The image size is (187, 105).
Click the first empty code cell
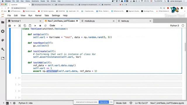click(x=102, y=78)
